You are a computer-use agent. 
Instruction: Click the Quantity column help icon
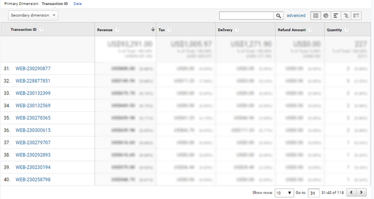(x=346, y=30)
